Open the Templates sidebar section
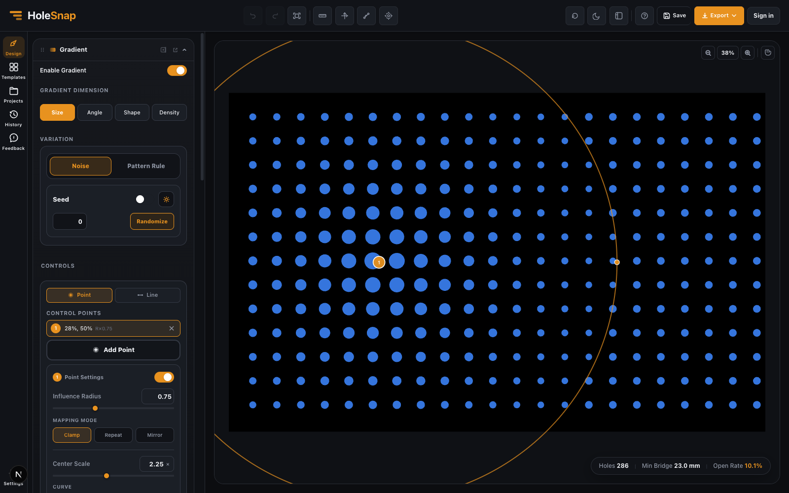789x493 pixels. [x=13, y=71]
